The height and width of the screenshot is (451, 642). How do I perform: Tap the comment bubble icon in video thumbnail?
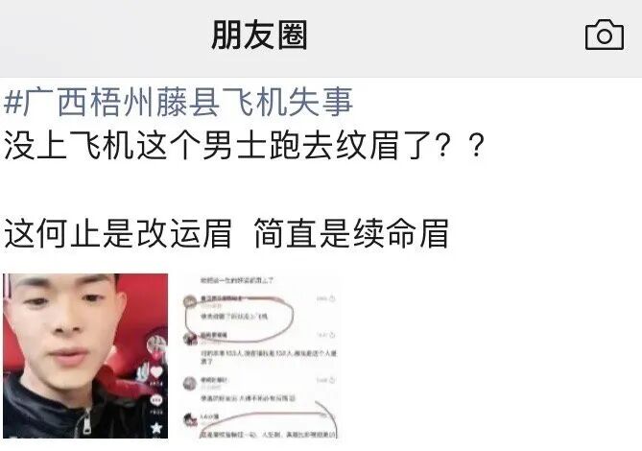[156, 399]
